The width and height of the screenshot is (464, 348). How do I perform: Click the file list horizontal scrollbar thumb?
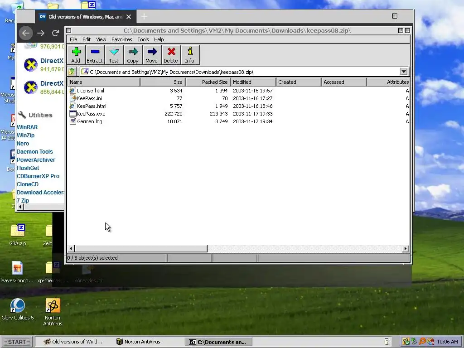(x=141, y=249)
